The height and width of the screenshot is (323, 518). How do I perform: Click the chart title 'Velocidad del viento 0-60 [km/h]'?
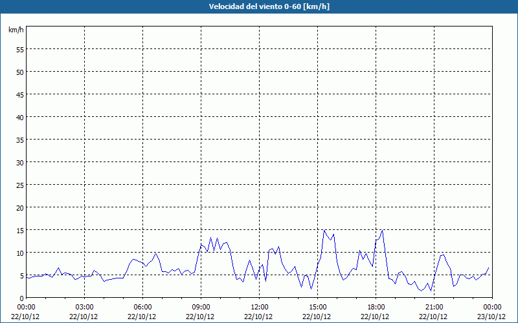[269, 6]
